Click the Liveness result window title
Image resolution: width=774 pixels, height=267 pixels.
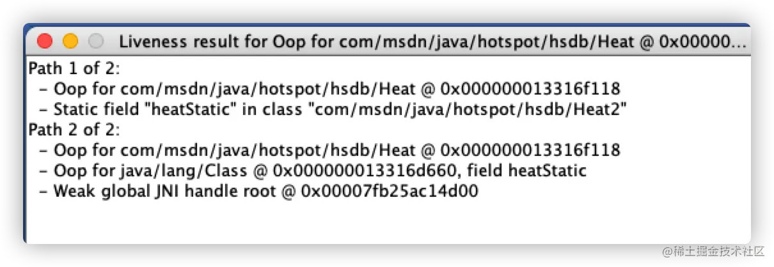click(x=433, y=42)
